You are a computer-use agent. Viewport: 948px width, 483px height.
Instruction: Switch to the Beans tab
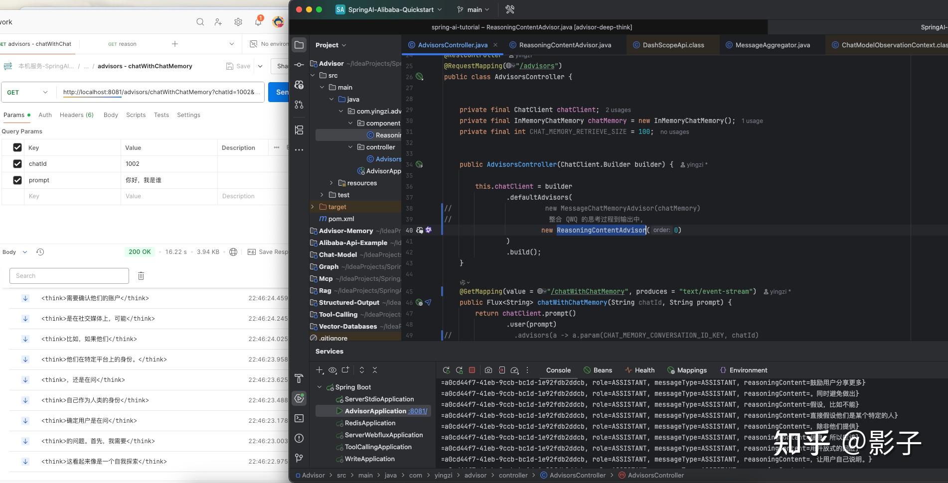[x=598, y=370]
